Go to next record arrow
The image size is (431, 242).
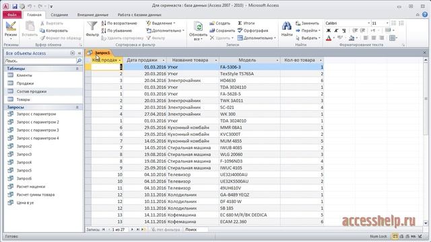tap(132, 230)
